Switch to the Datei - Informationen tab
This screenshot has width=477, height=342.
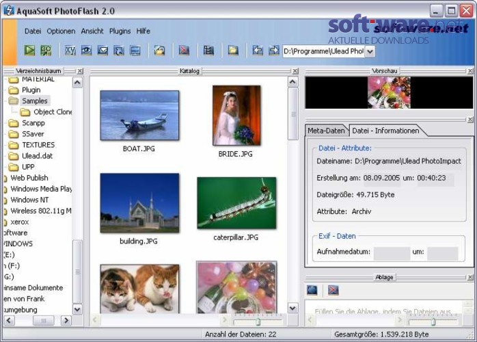pos(385,131)
